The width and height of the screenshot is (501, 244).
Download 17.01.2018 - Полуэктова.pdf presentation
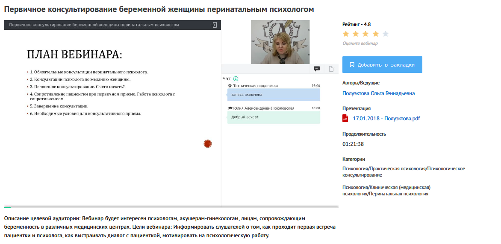point(386,119)
